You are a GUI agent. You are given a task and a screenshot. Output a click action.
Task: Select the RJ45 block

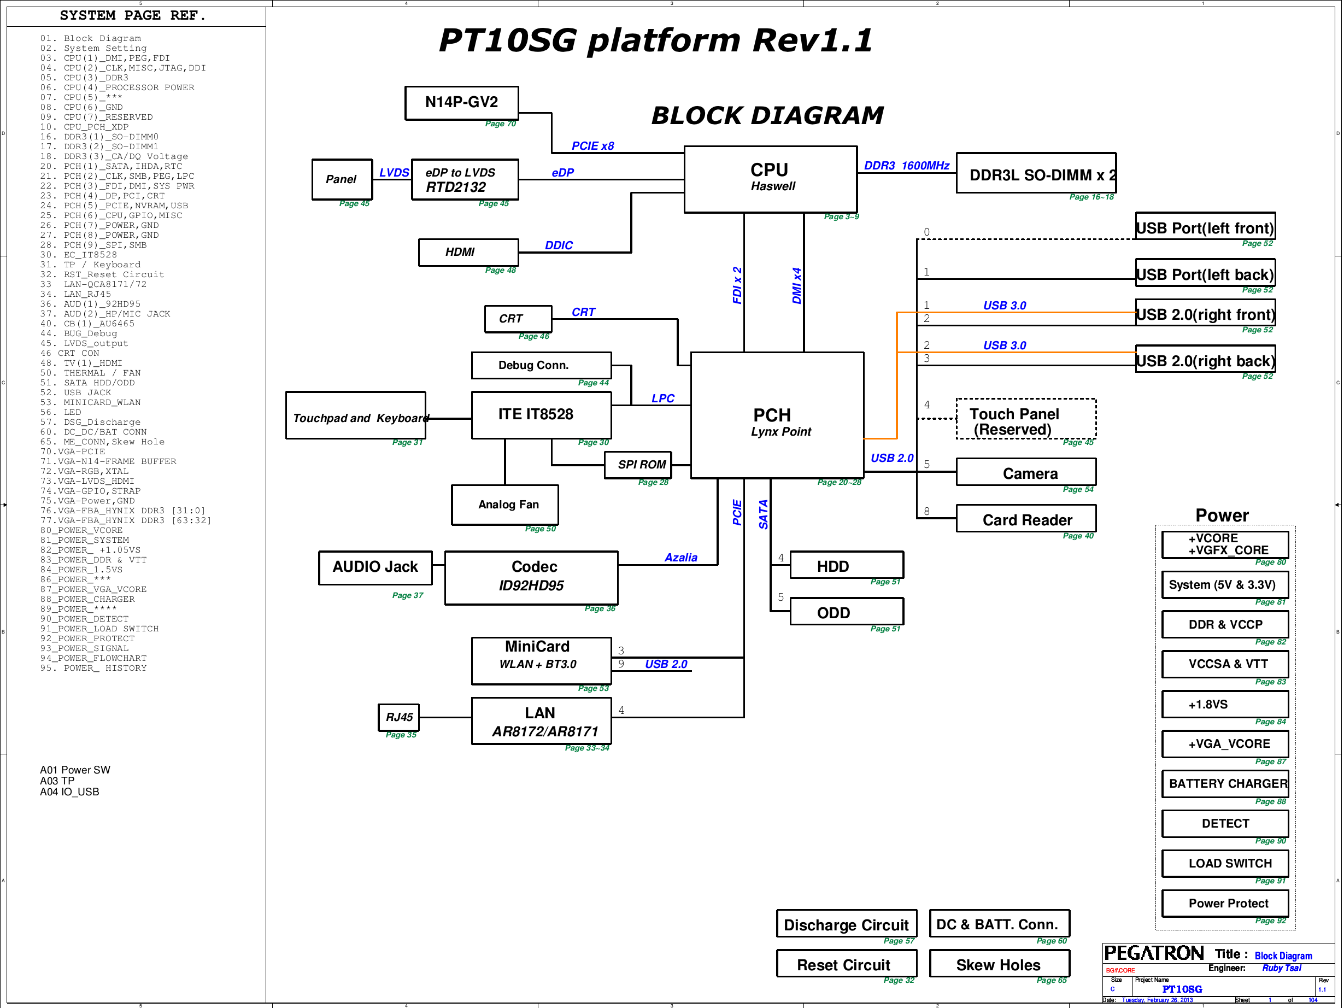point(399,718)
